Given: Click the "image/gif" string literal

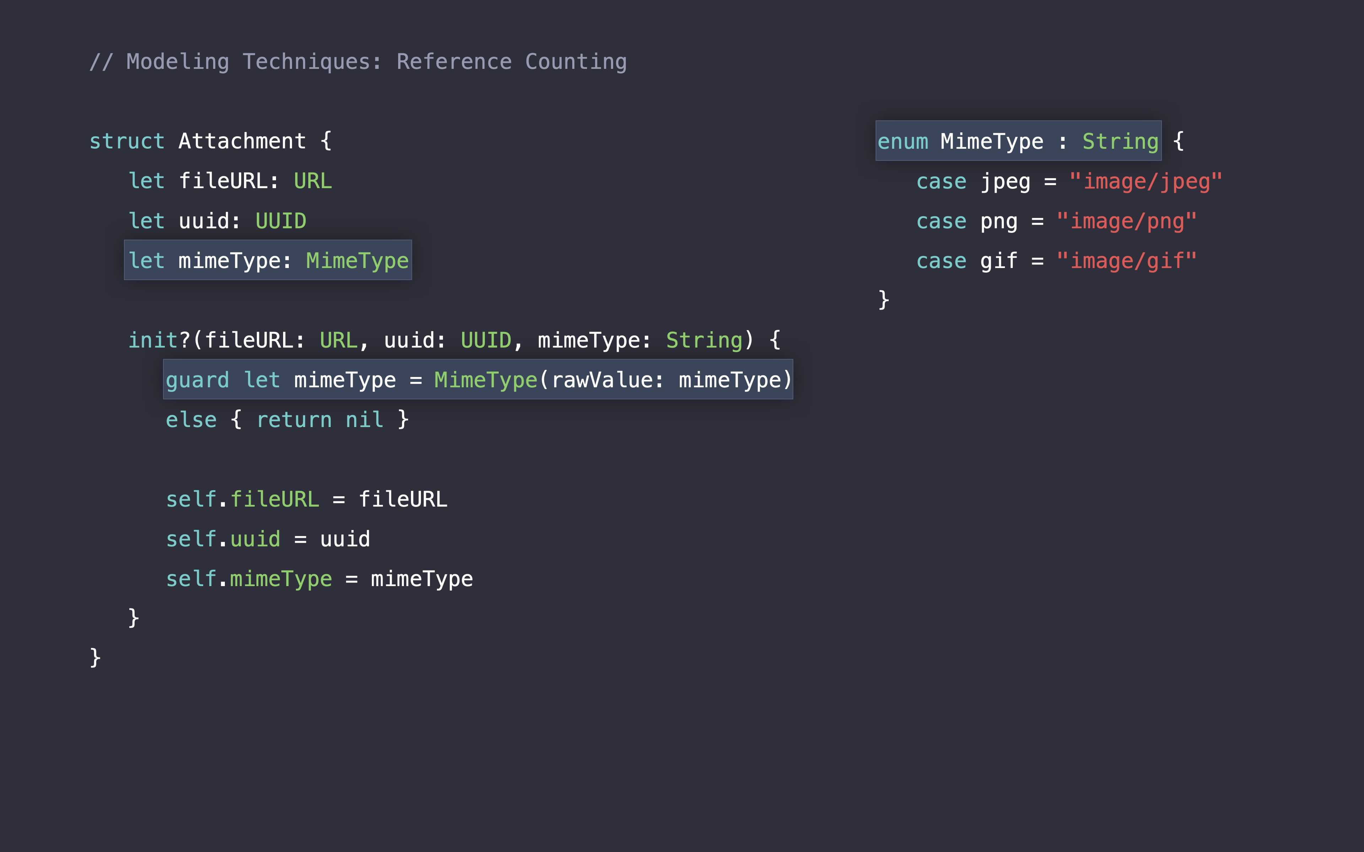Looking at the screenshot, I should [1126, 261].
